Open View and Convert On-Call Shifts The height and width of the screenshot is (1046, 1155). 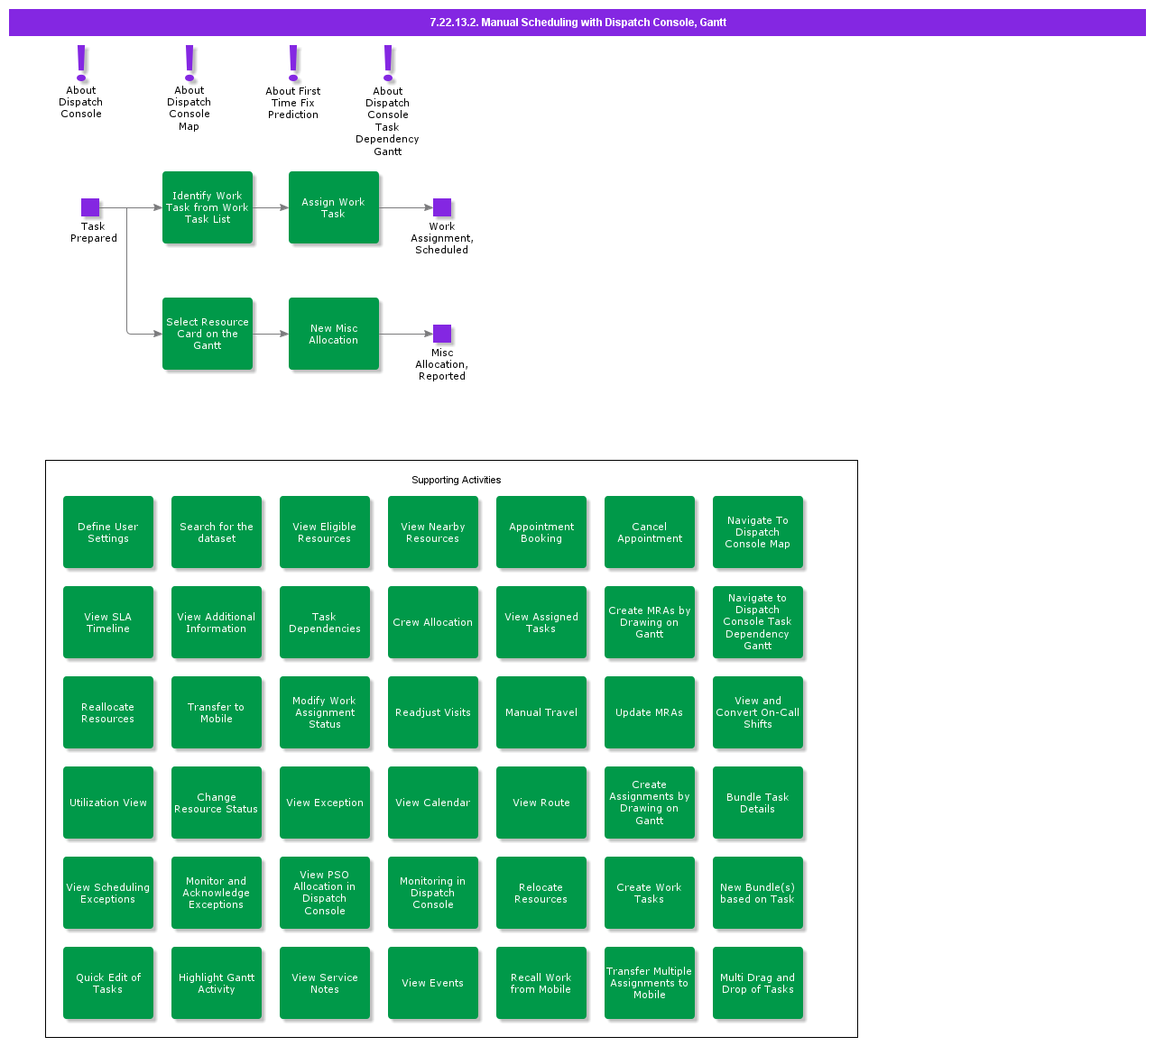pos(758,712)
